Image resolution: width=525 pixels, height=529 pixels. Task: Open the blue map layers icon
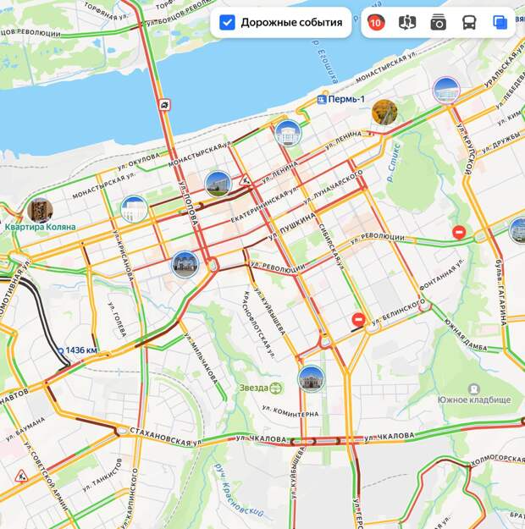click(x=500, y=23)
